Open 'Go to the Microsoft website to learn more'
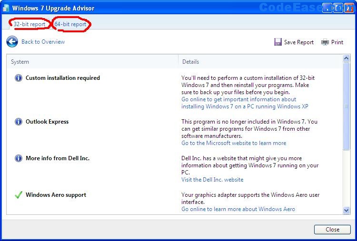 tap(234, 143)
